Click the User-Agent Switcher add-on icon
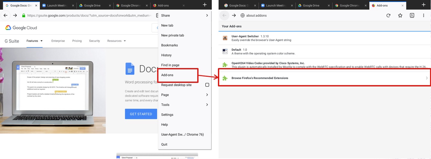Viewport: 431px width, 159px height. pyautogui.click(x=225, y=38)
